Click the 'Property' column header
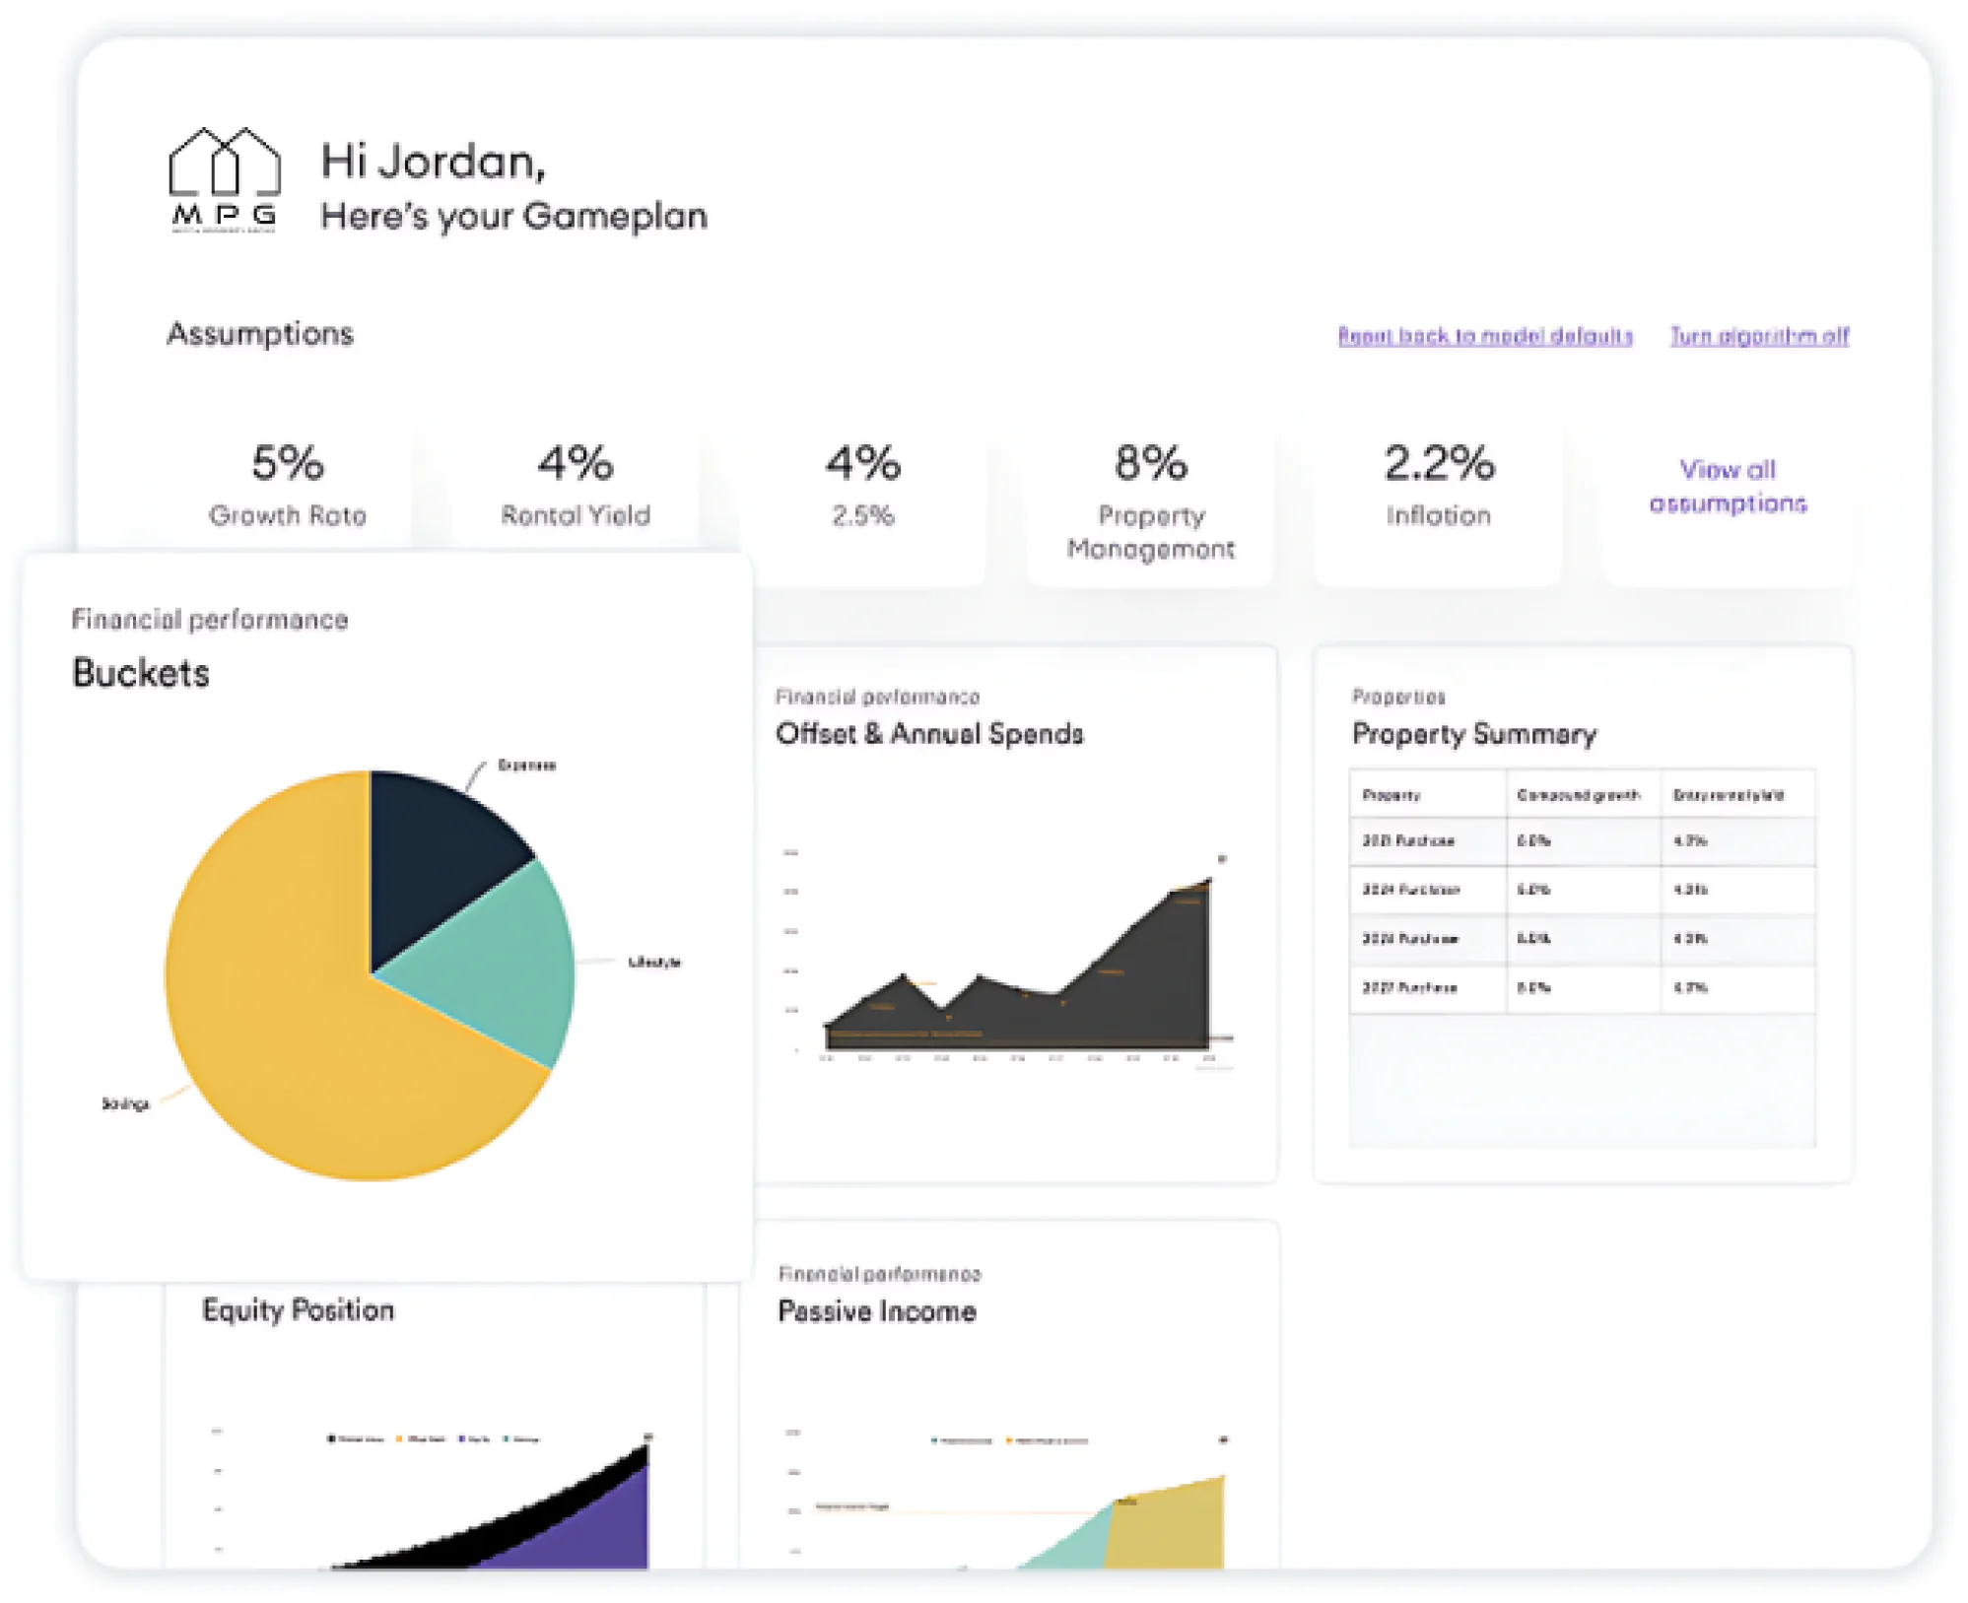This screenshot has height=1603, width=1968. click(1391, 795)
